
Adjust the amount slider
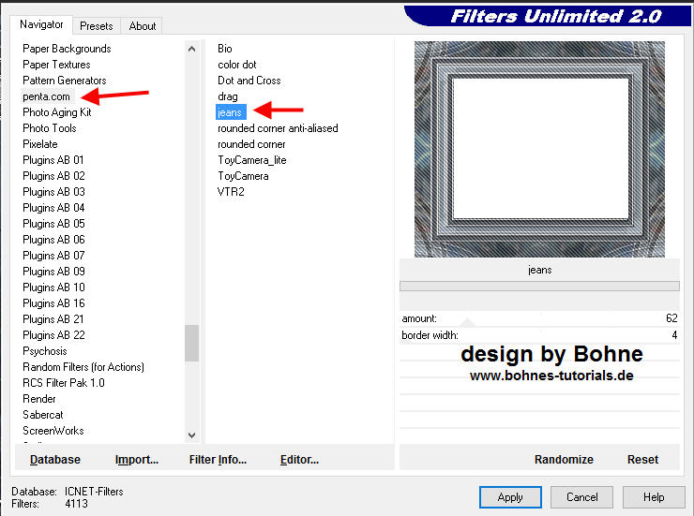pyautogui.click(x=539, y=319)
